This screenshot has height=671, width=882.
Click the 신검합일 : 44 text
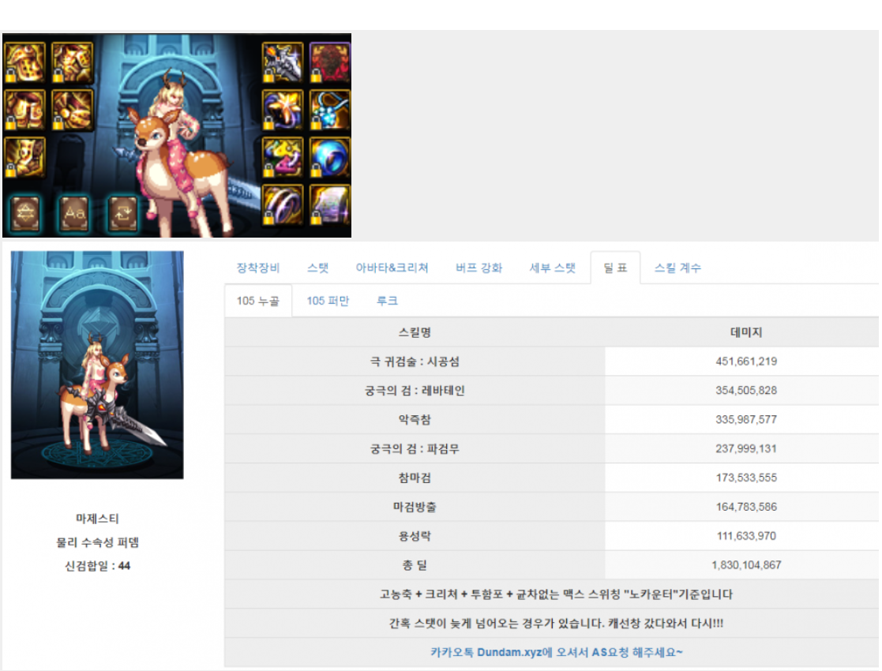pos(97,566)
